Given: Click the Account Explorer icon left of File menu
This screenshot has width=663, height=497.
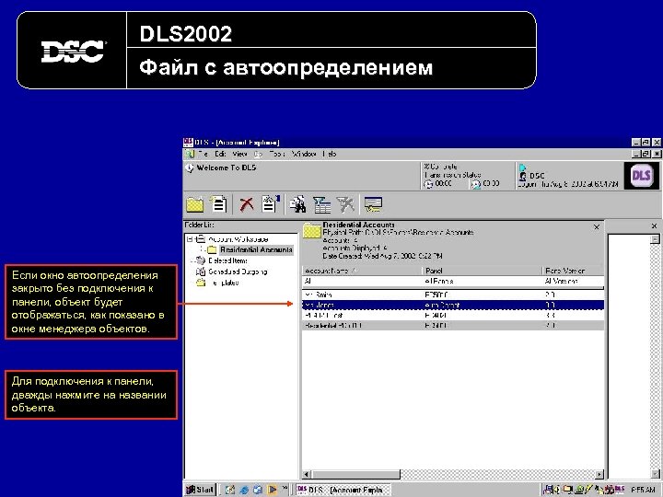Looking at the screenshot, I should click(x=189, y=154).
